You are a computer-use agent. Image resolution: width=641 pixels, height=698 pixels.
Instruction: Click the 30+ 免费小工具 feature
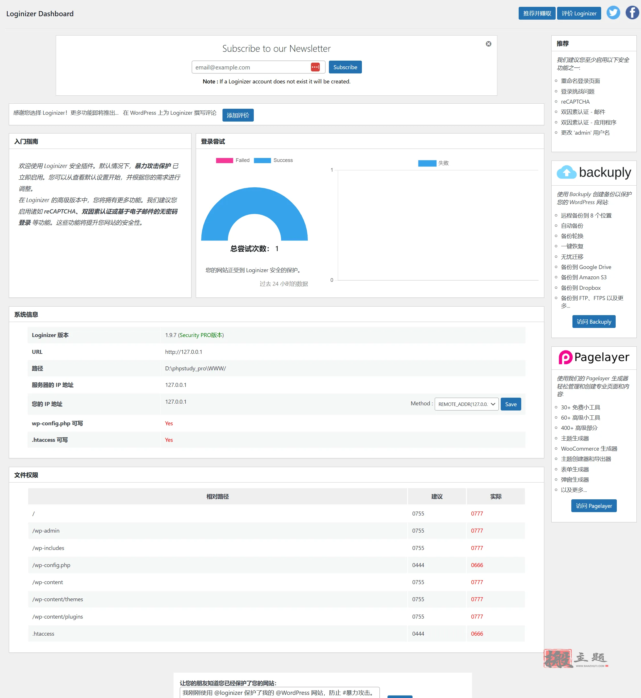[x=580, y=407]
